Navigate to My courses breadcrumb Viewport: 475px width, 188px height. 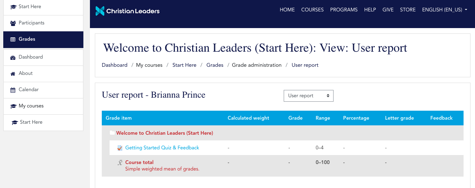pos(149,65)
